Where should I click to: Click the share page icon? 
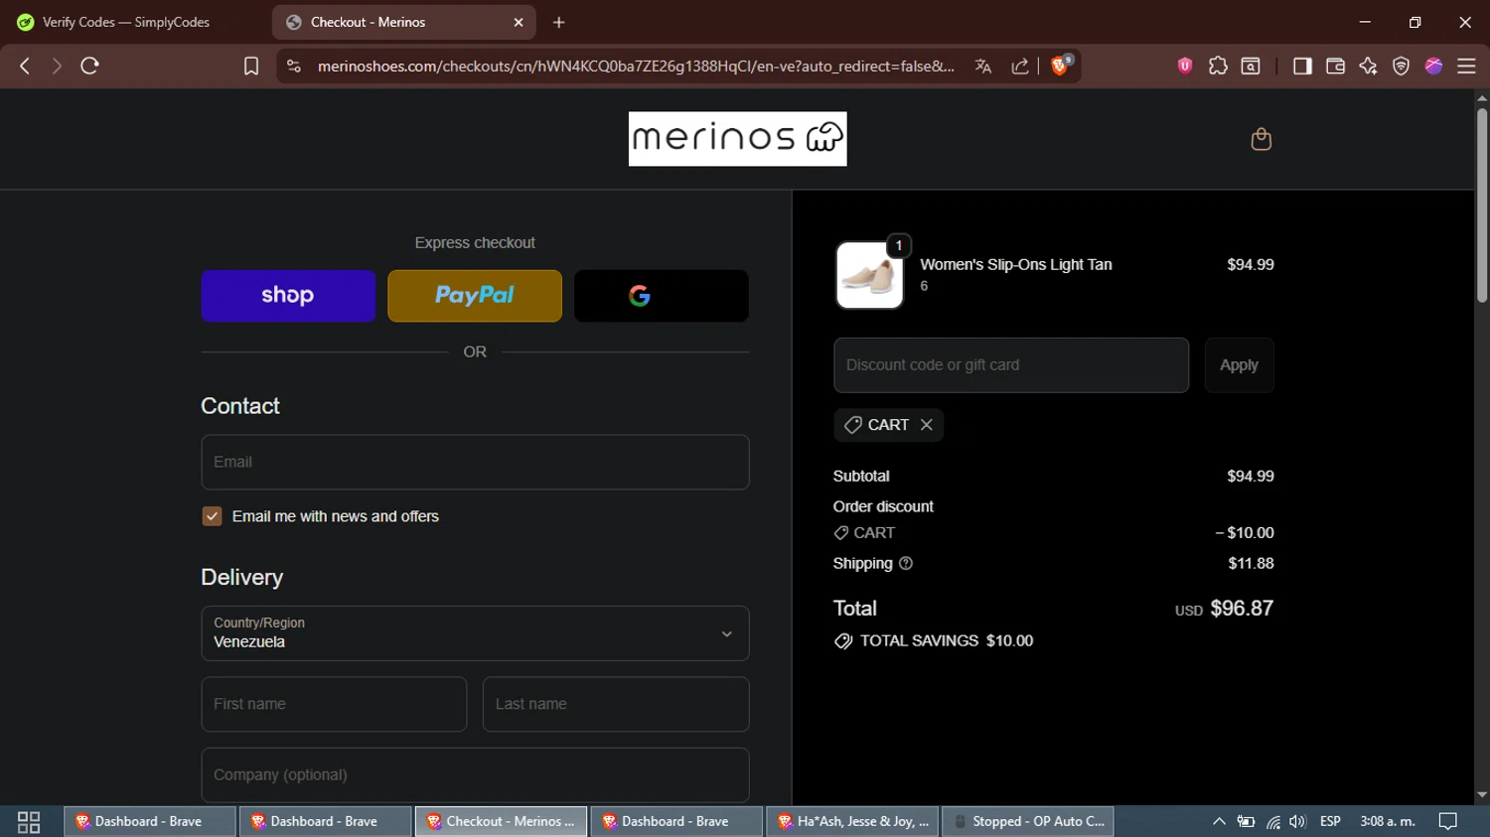pyautogui.click(x=1020, y=66)
